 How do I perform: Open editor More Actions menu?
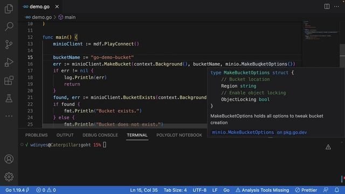336,6
